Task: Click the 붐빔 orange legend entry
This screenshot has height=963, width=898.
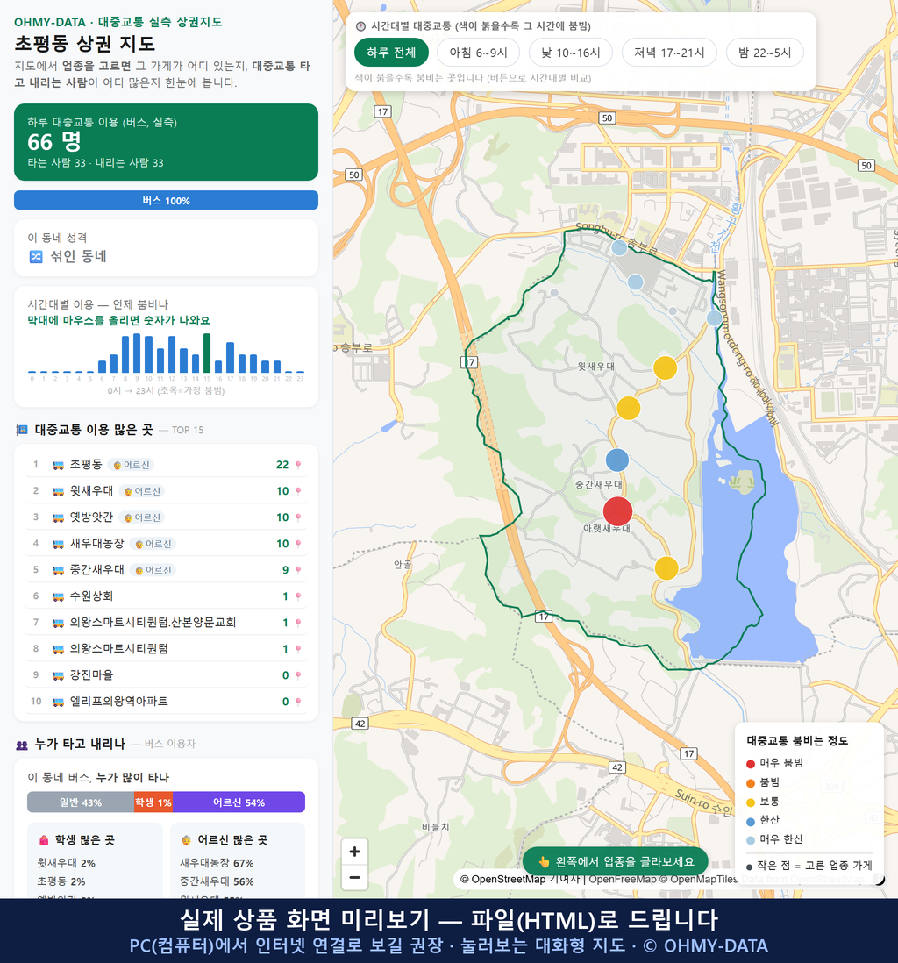Action: tap(763, 782)
